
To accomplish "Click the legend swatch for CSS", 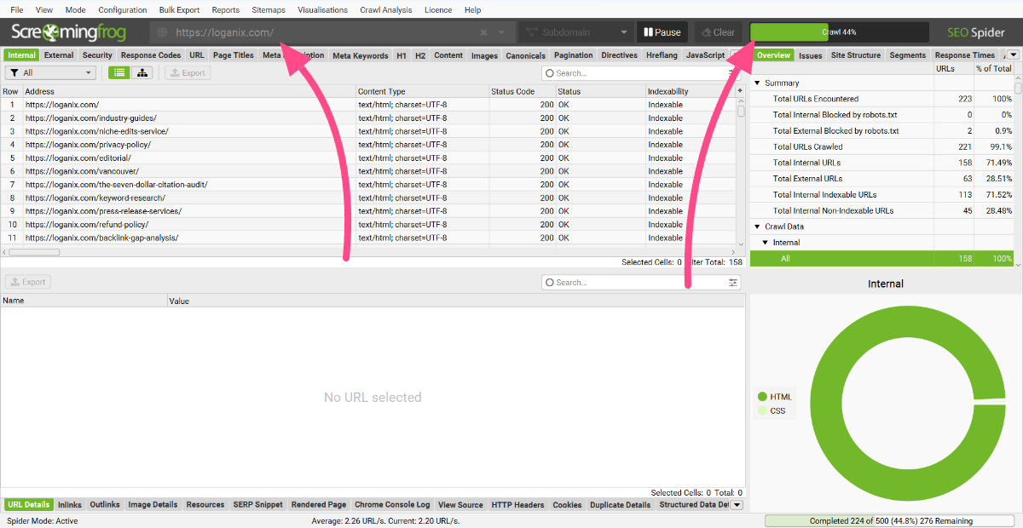I will click(762, 410).
